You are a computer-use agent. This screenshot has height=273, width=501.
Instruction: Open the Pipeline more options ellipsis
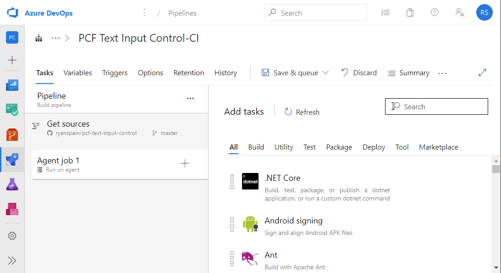pyautogui.click(x=190, y=99)
